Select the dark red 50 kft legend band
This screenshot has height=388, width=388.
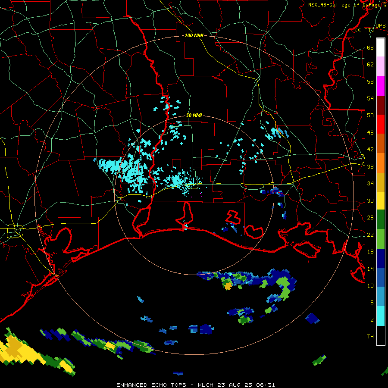point(381,105)
